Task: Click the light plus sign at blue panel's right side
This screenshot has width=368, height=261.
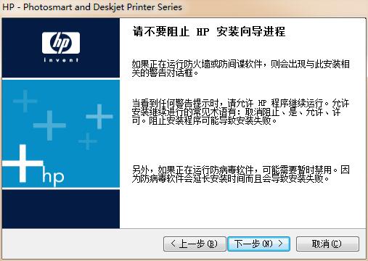Action: [x=99, y=117]
